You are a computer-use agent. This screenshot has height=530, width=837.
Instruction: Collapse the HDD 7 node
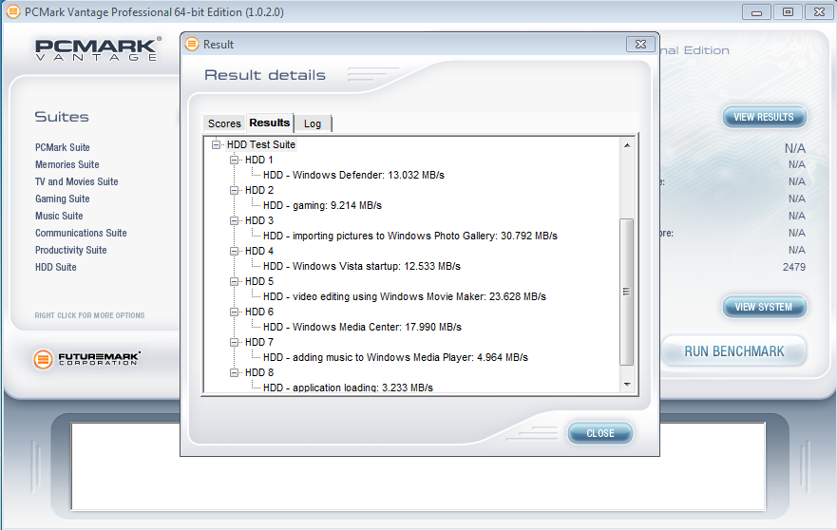(235, 342)
